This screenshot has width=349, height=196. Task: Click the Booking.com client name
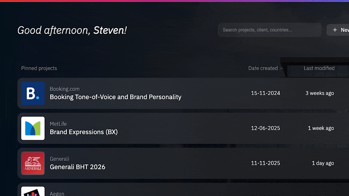tap(65, 89)
